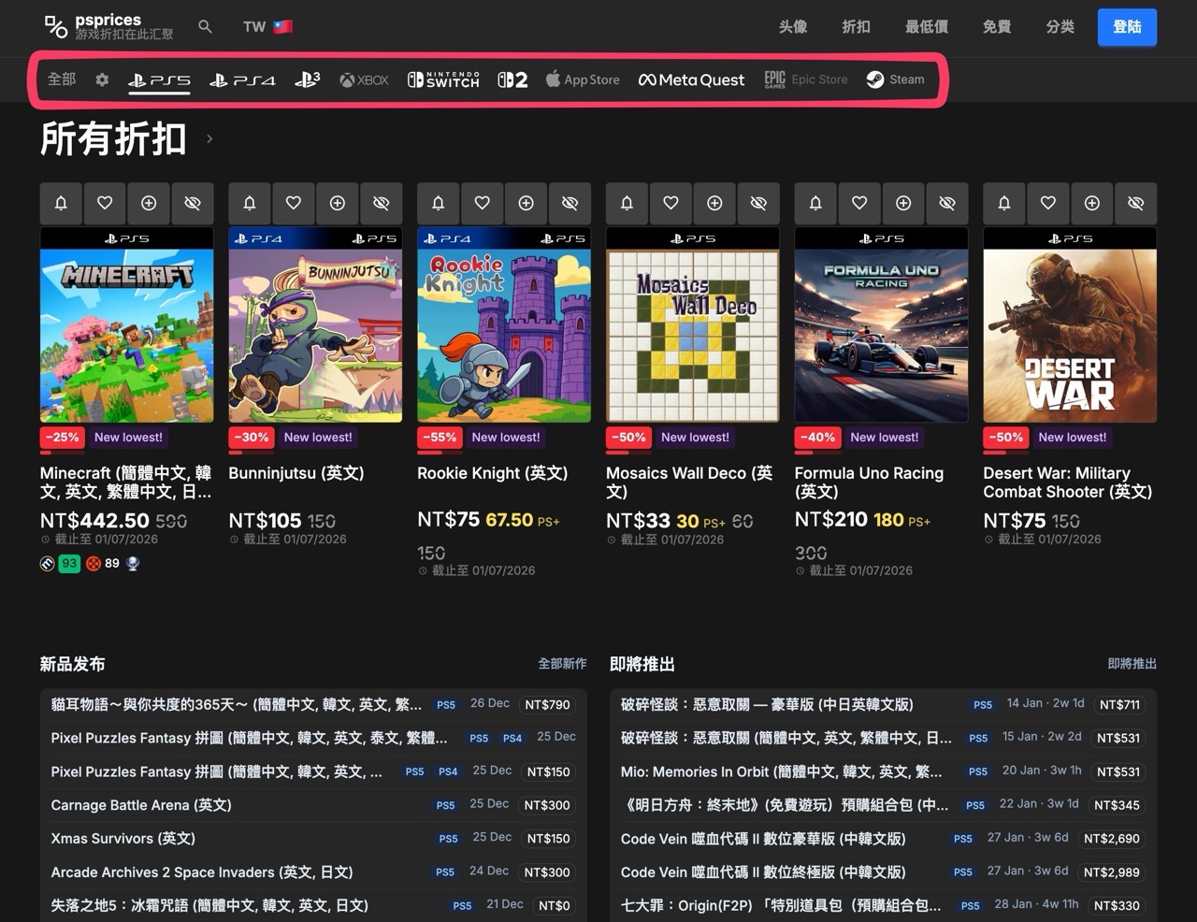Hide Minecraft using the crossed-eye icon
The height and width of the screenshot is (922, 1197).
click(x=193, y=203)
